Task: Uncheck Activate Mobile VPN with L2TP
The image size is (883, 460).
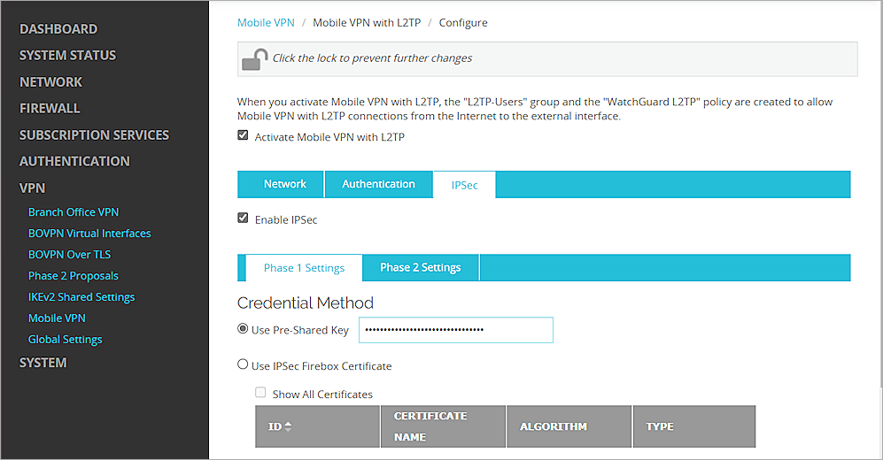Action: click(243, 136)
